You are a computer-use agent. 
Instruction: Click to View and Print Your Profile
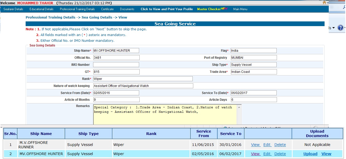[x=167, y=9]
